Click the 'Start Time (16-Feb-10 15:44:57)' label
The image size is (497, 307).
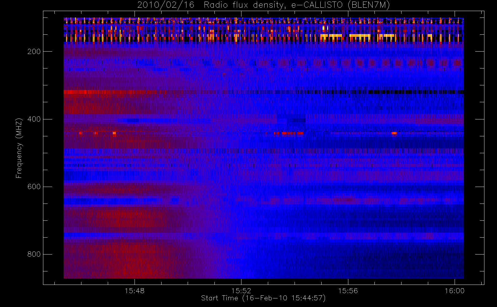263,298
